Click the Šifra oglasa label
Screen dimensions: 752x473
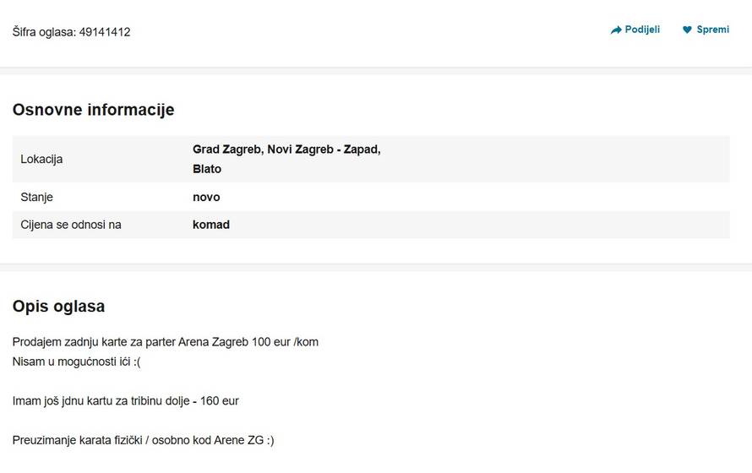pos(44,32)
